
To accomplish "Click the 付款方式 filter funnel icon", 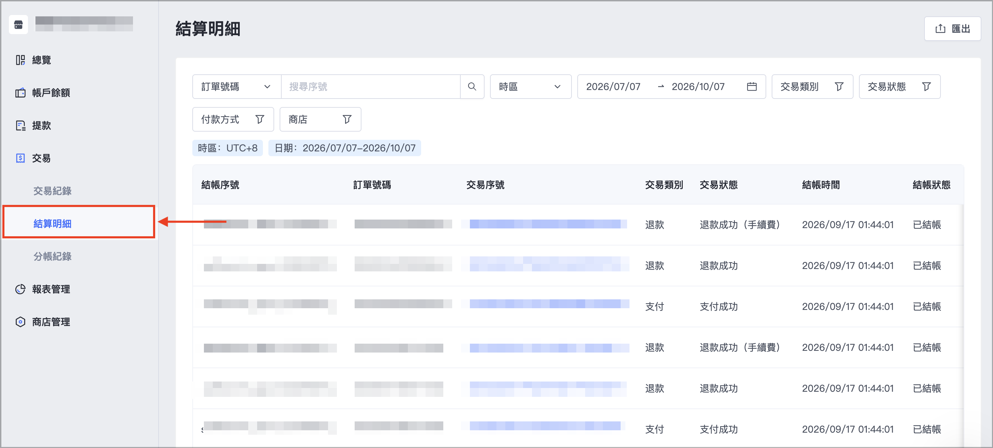I will click(x=260, y=120).
